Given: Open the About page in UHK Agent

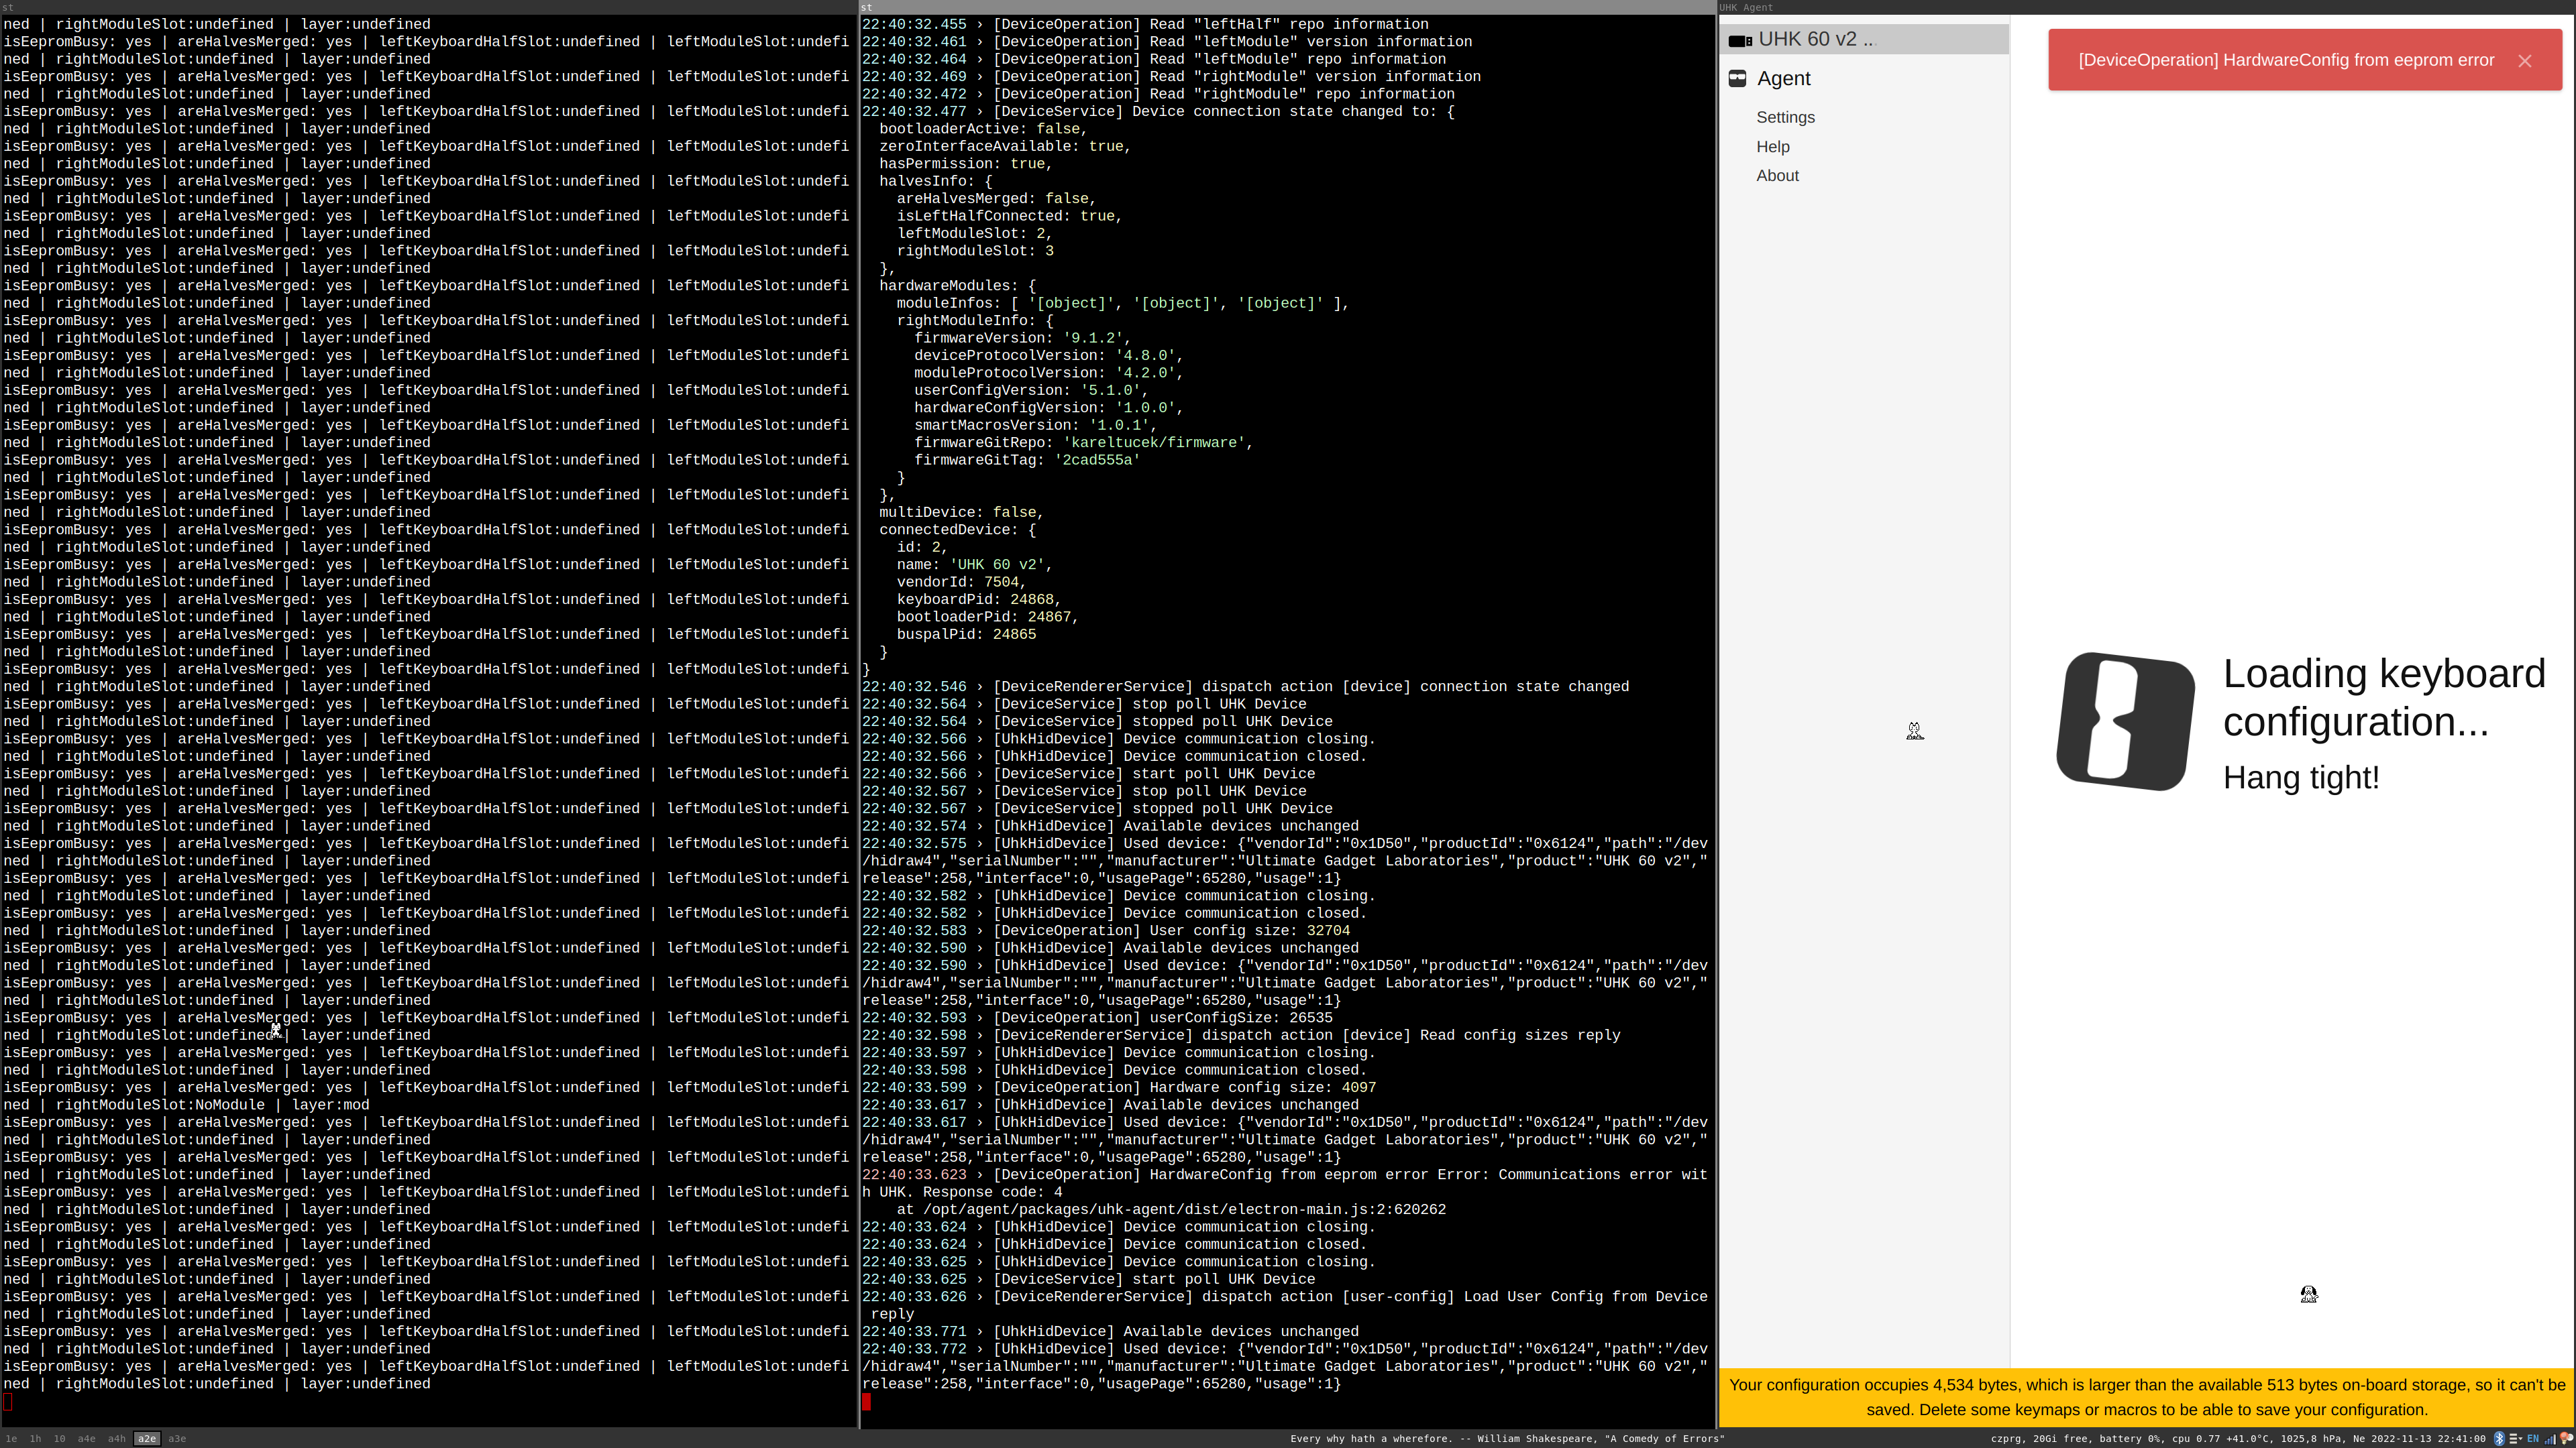Looking at the screenshot, I should click(1777, 176).
